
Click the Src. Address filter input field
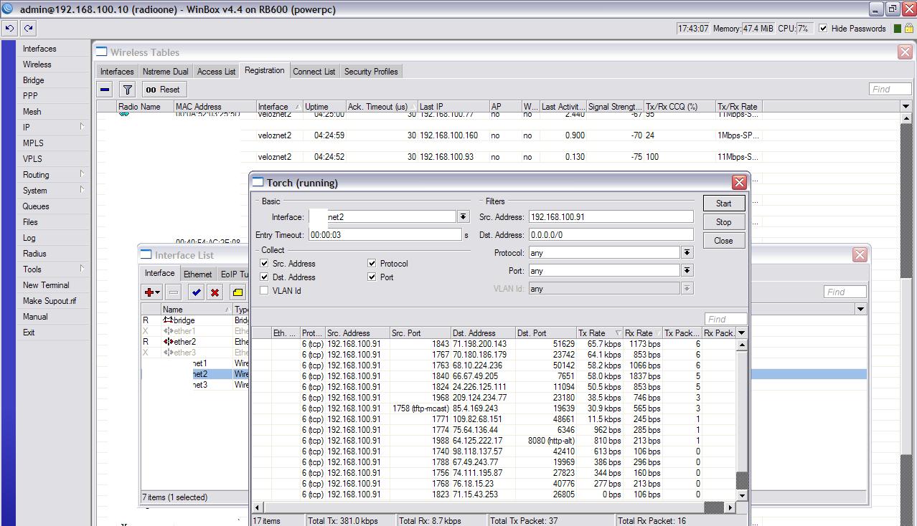(x=611, y=217)
